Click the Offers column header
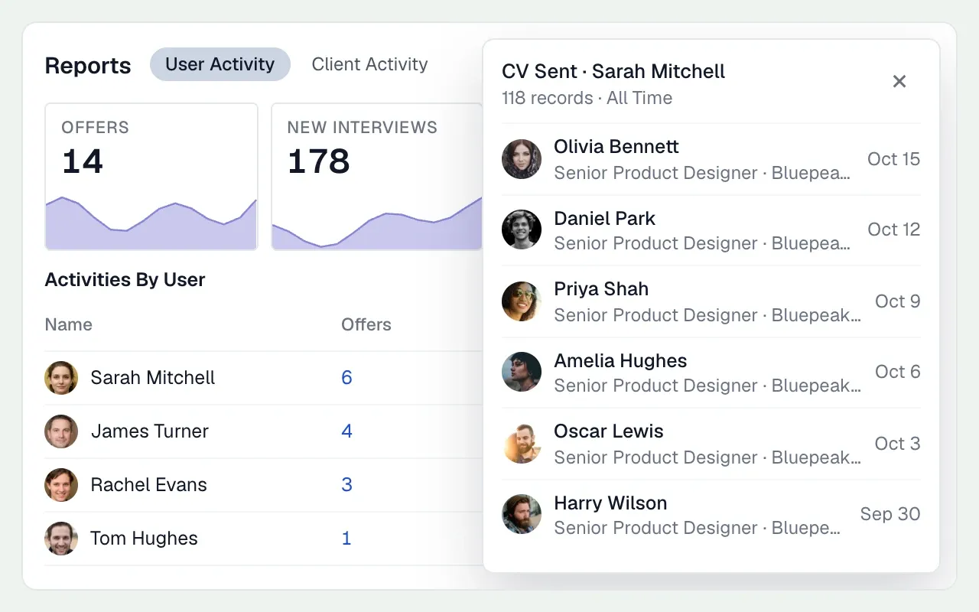 click(x=366, y=324)
